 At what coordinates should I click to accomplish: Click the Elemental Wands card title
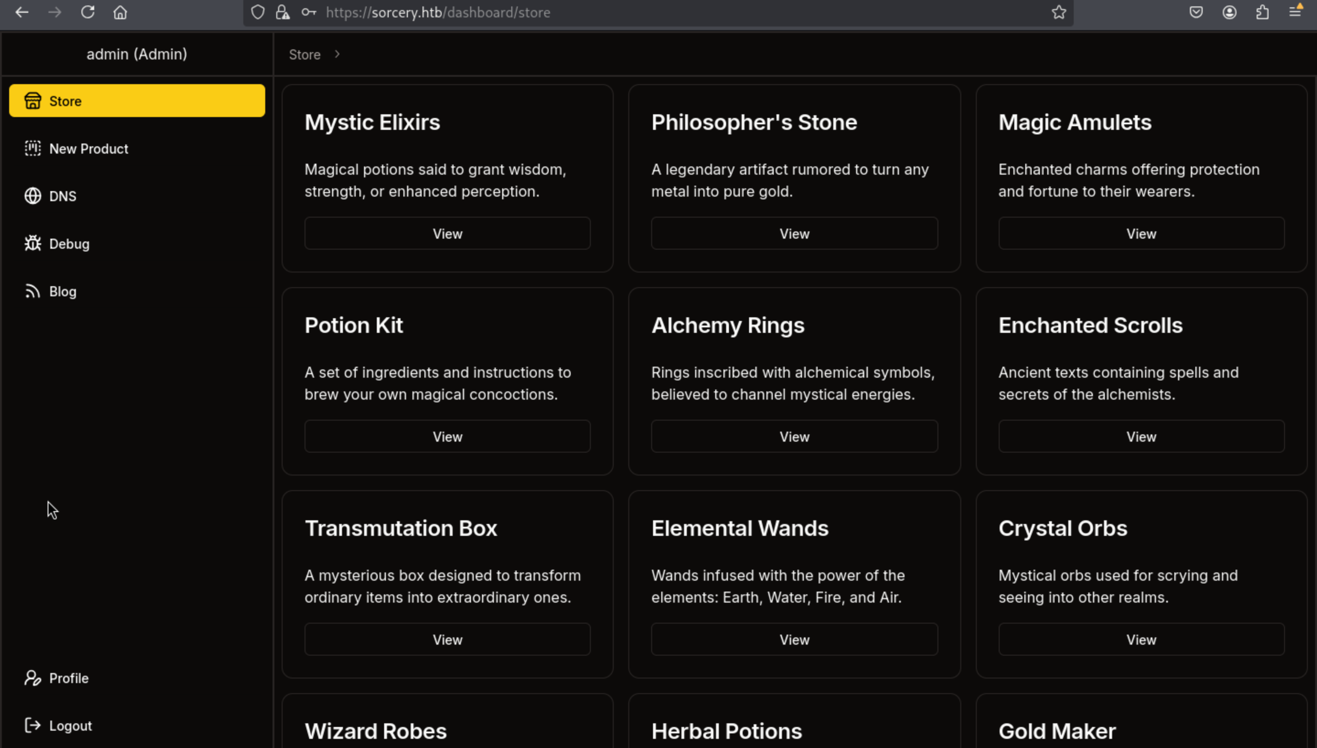coord(739,528)
